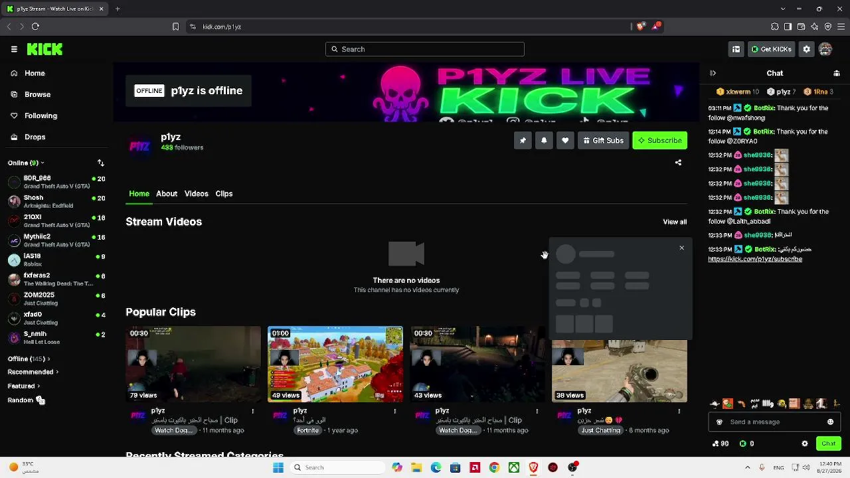Click the Random dice icon

[x=40, y=400]
